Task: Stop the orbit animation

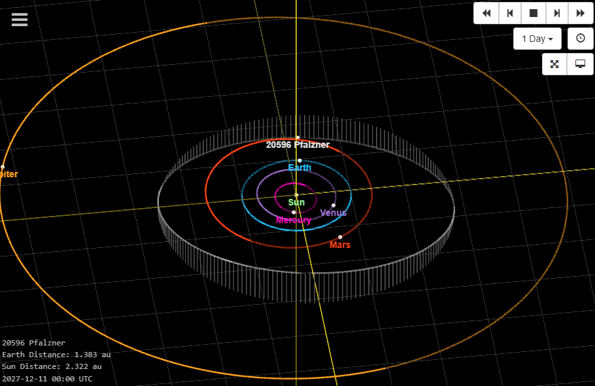Action: 533,13
